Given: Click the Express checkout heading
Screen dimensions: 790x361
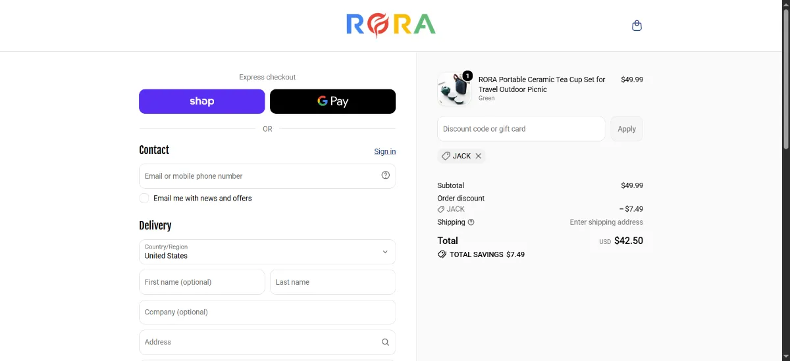Looking at the screenshot, I should (x=267, y=77).
